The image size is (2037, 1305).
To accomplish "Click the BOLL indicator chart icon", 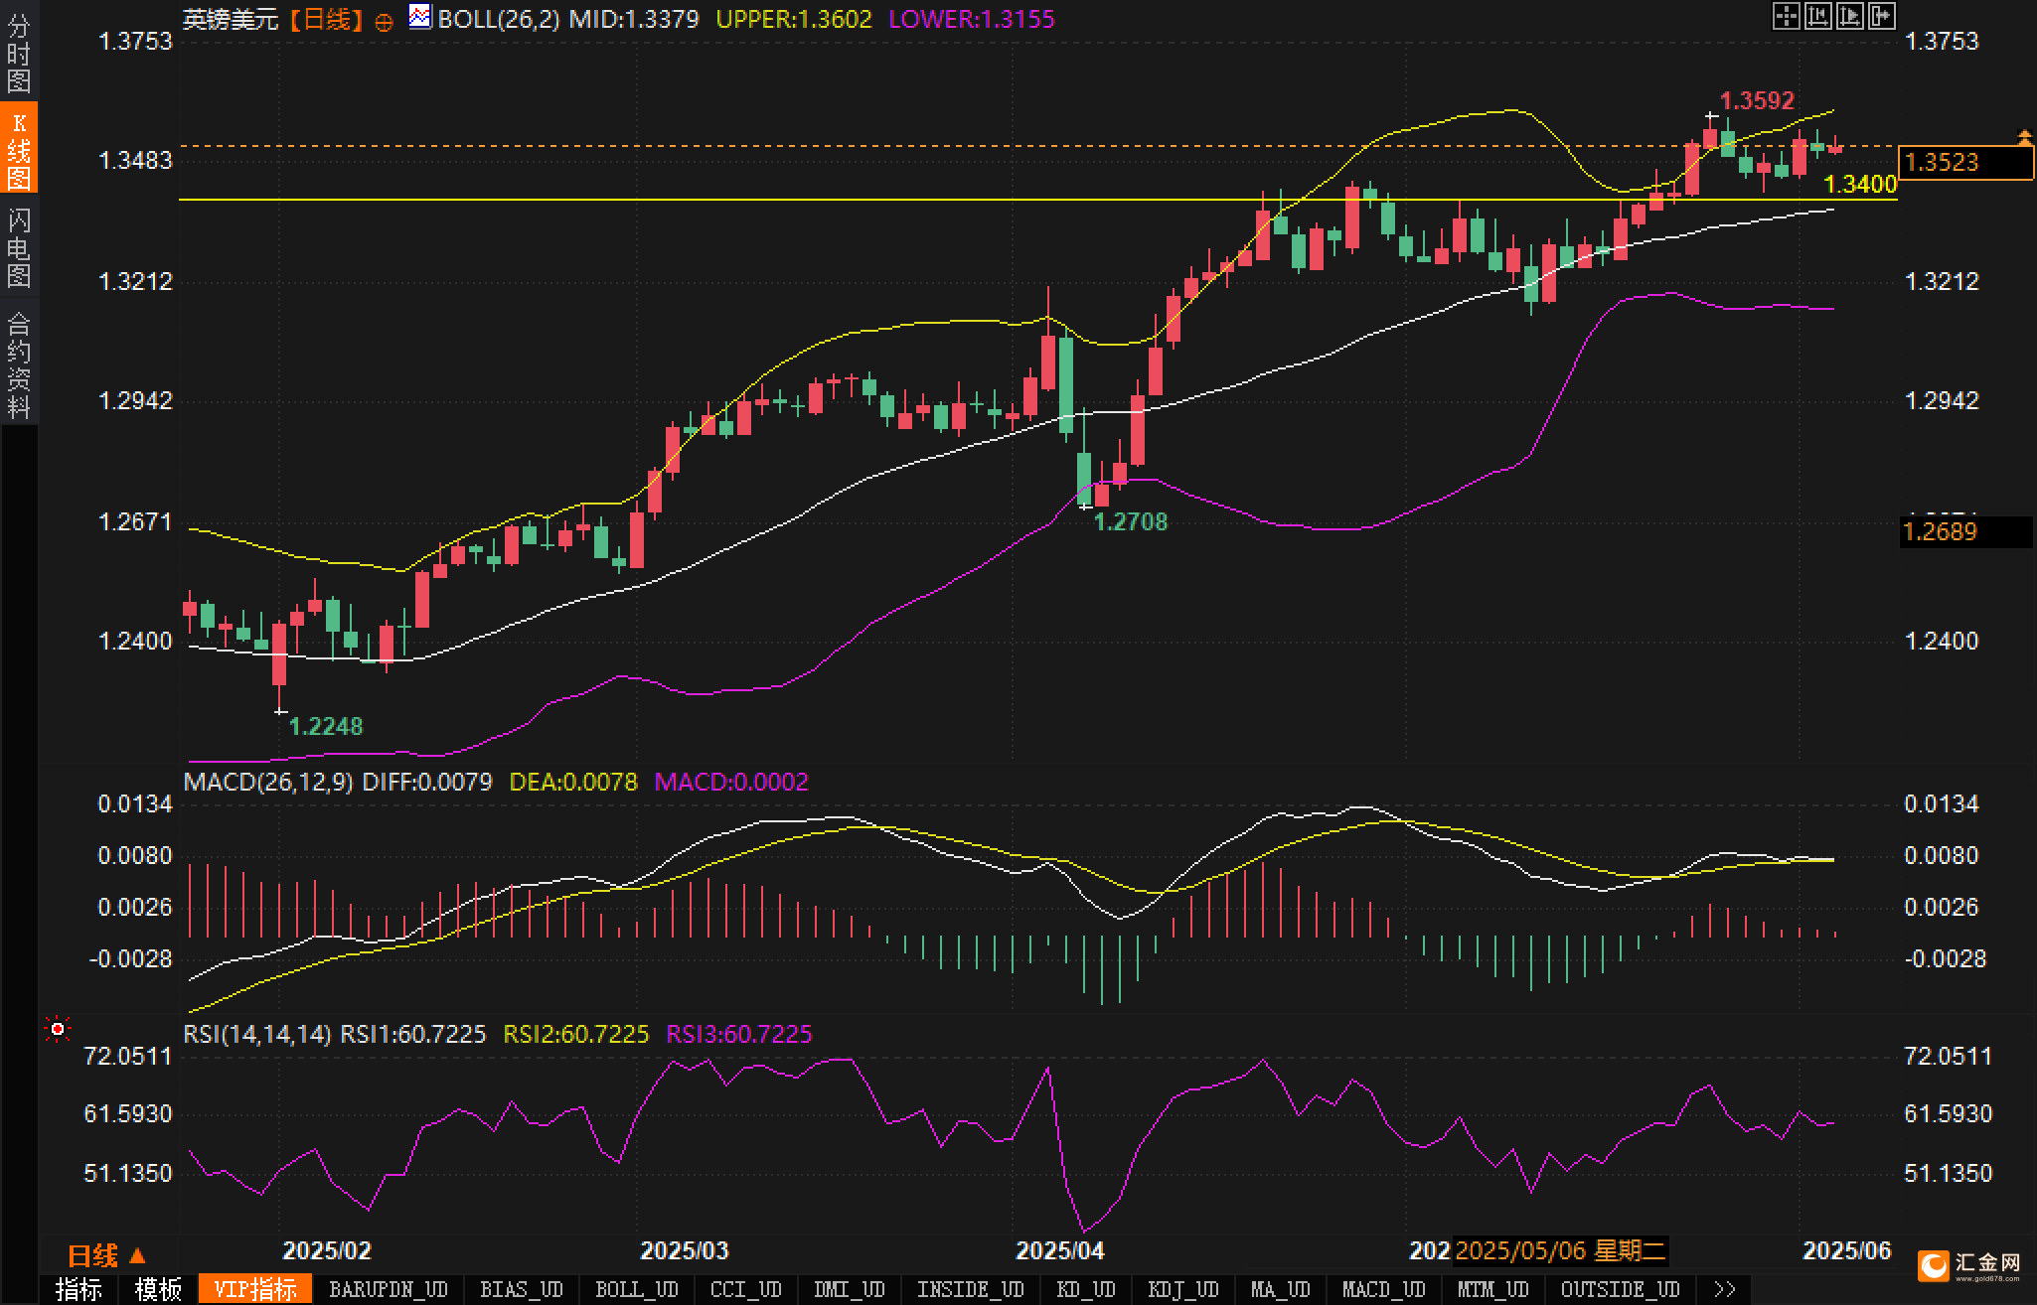I will 420,17.
